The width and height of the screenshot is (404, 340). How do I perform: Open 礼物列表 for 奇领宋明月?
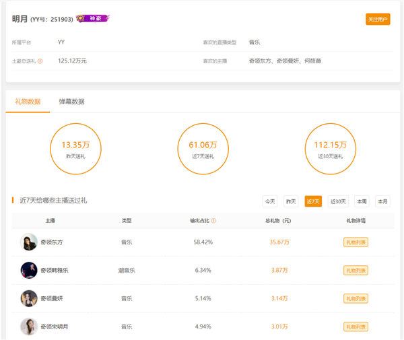click(356, 327)
